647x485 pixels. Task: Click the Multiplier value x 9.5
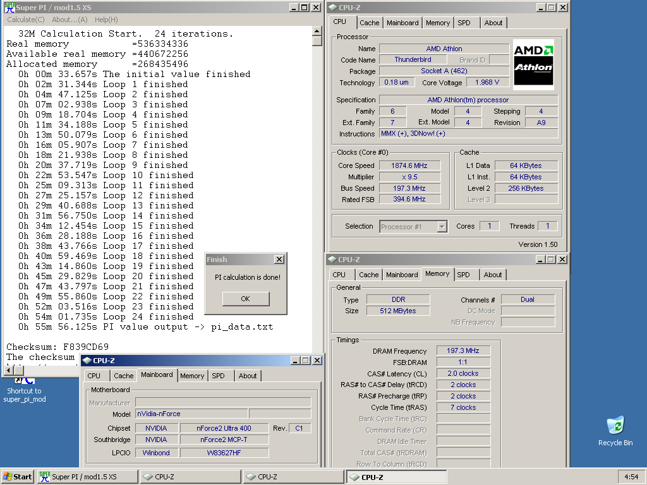point(409,177)
